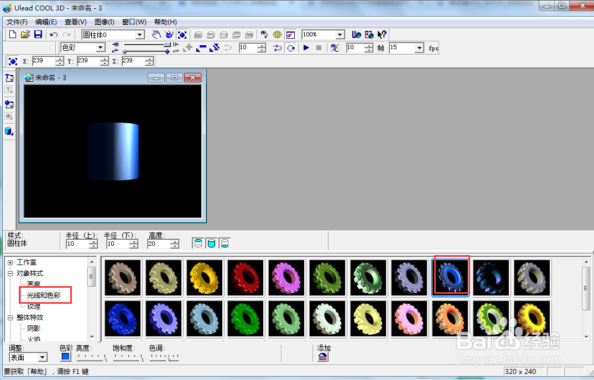This screenshot has height=380, width=594.
Task: Open the object list dropdown 圆柱体0
Action: pos(140,35)
